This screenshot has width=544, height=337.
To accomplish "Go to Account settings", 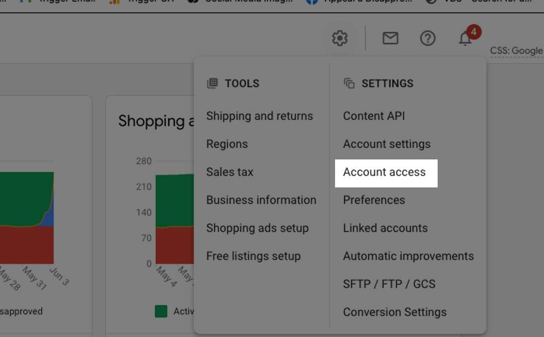I will (387, 144).
